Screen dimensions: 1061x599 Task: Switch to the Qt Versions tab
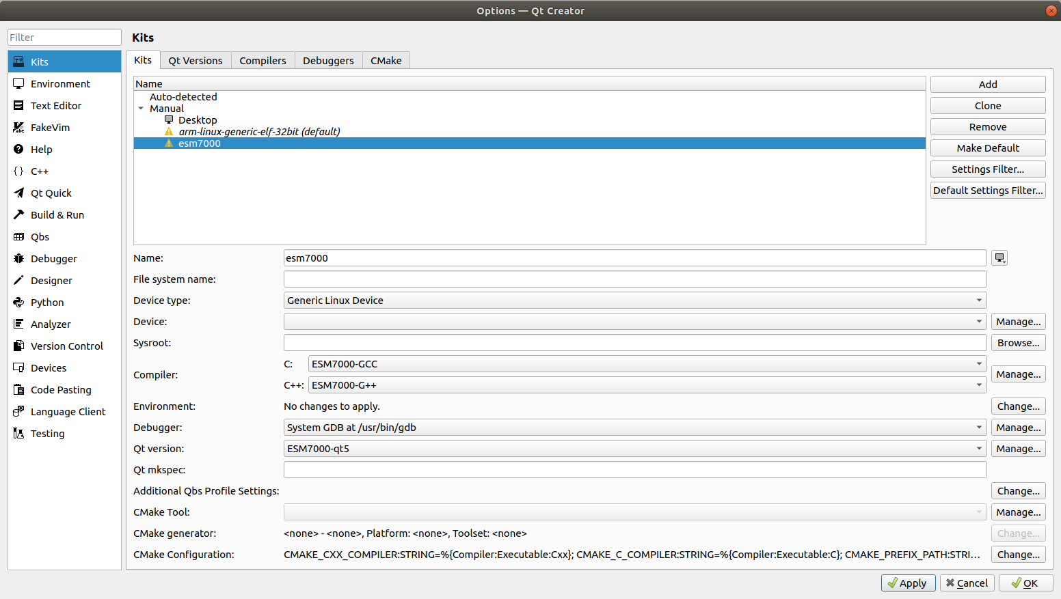point(196,61)
